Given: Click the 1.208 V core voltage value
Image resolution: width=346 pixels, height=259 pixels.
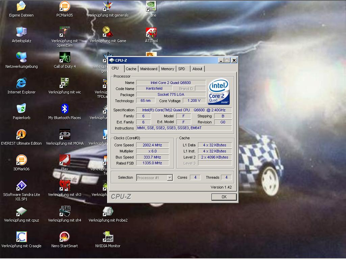Looking at the screenshot, I should (194, 100).
